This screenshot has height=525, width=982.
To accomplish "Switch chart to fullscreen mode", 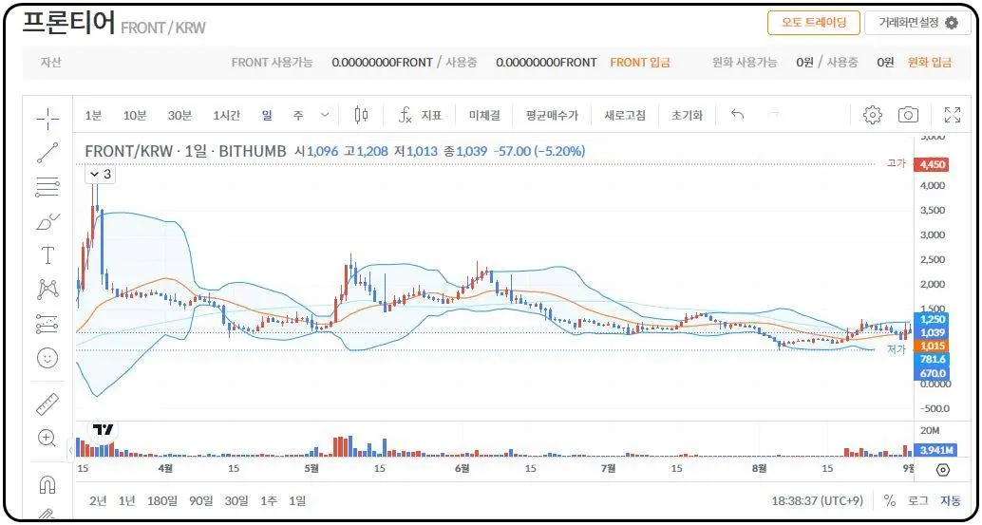I will click(952, 115).
